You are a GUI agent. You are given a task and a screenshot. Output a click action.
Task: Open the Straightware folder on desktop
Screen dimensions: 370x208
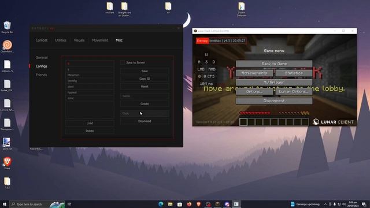click(124, 9)
